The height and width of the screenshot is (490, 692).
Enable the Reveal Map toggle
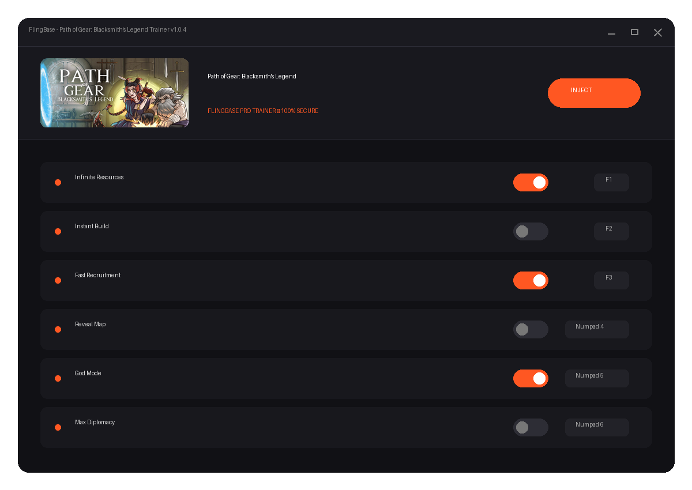(531, 329)
